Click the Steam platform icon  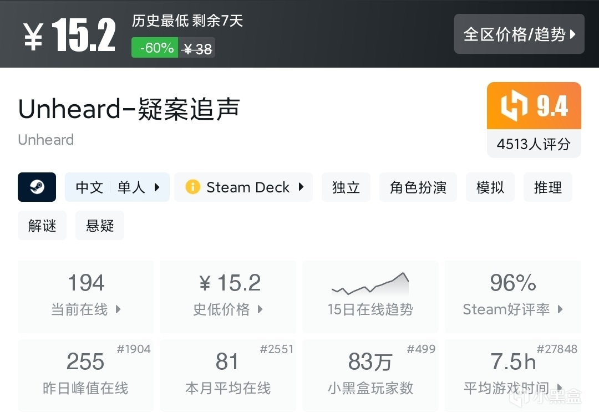coord(37,187)
